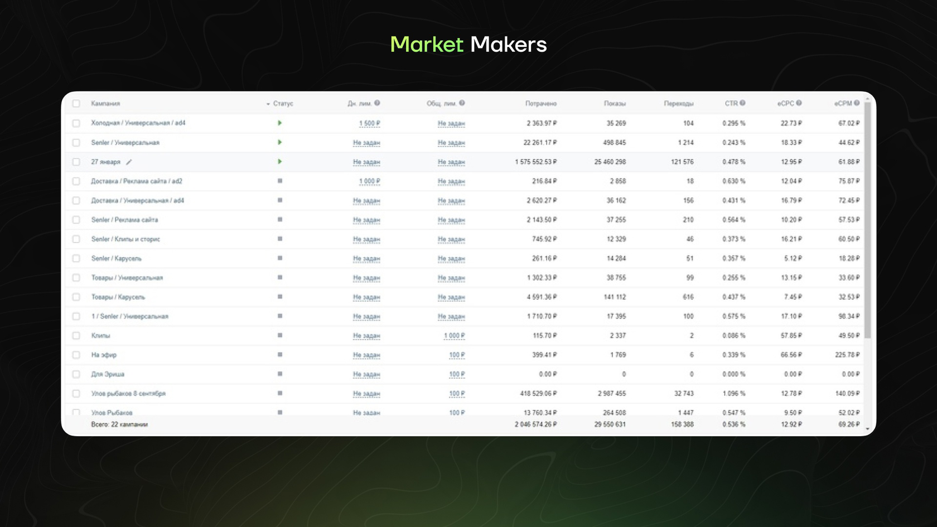Click the vertical scrollbar of the campaigns table
937x527 pixels.
pos(867,217)
